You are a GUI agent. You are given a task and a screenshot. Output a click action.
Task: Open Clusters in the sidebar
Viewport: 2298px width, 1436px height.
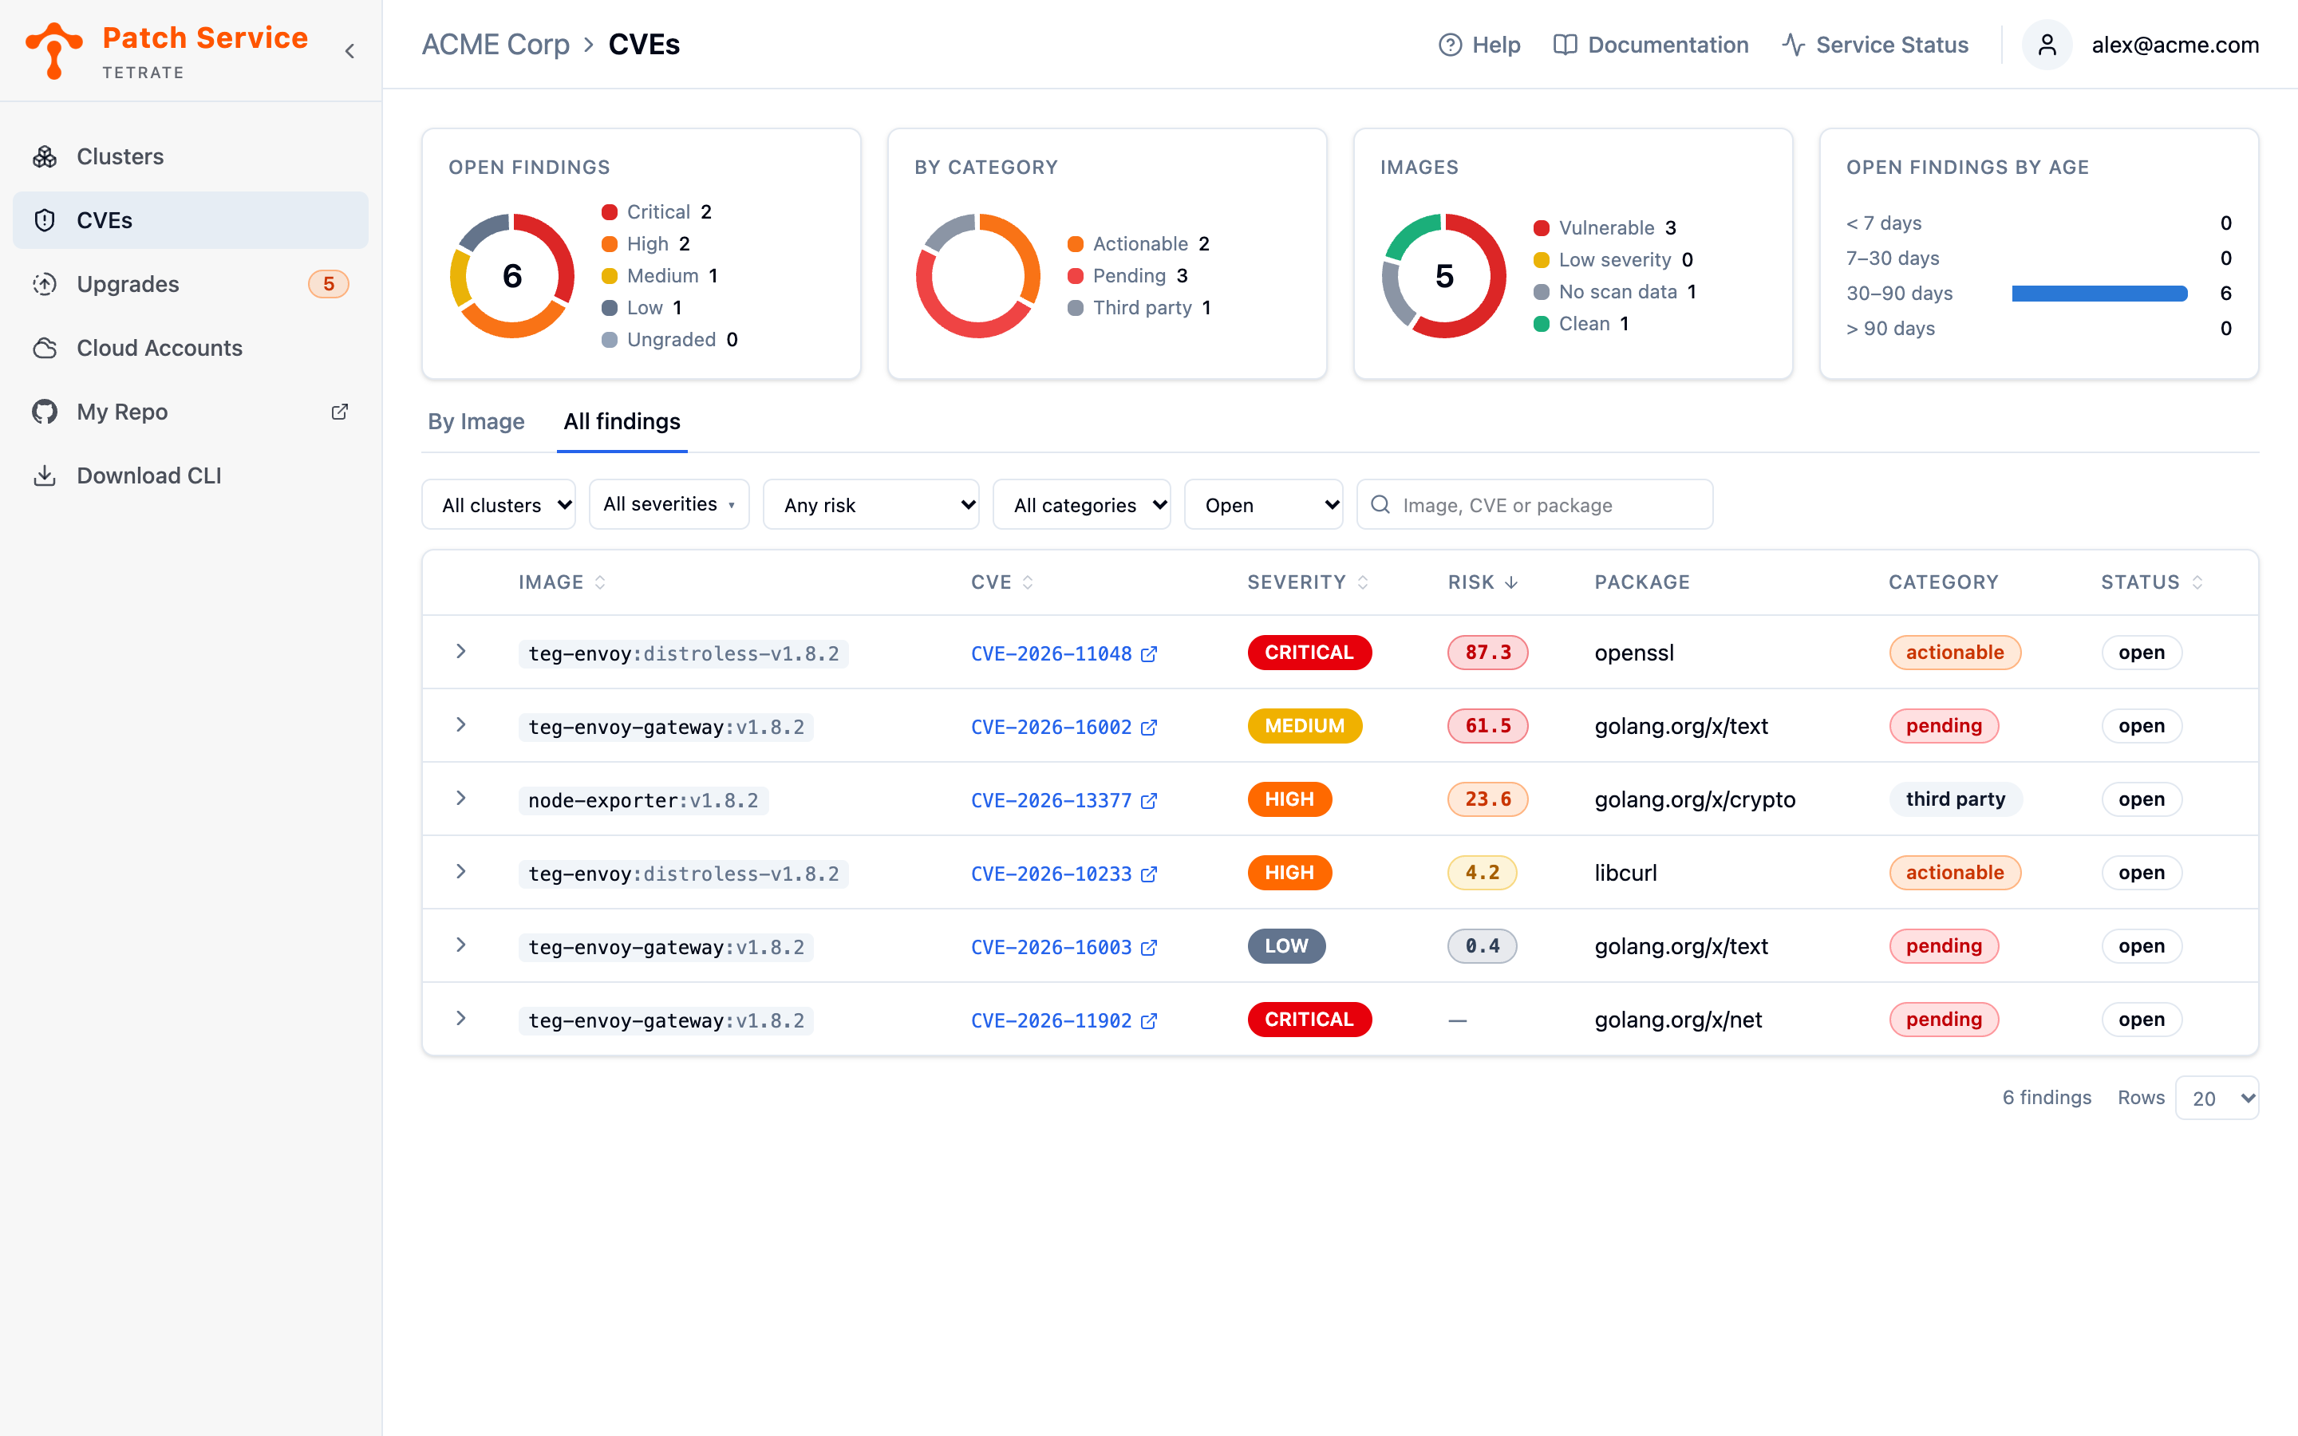click(190, 156)
